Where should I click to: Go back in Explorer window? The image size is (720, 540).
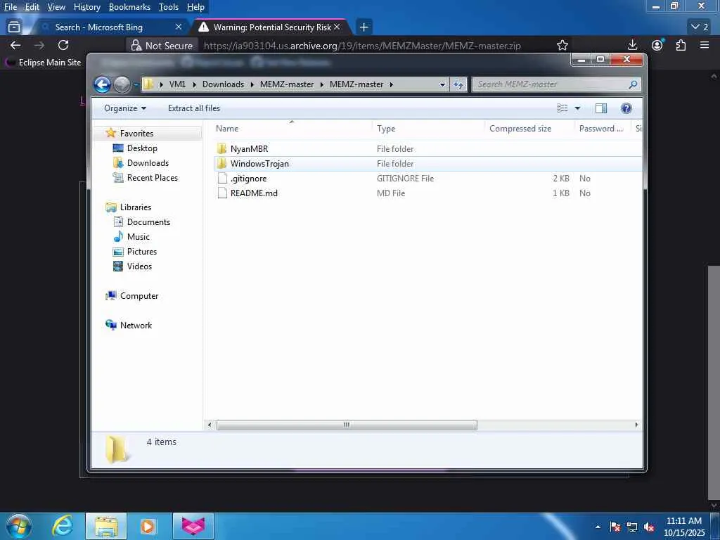(103, 84)
